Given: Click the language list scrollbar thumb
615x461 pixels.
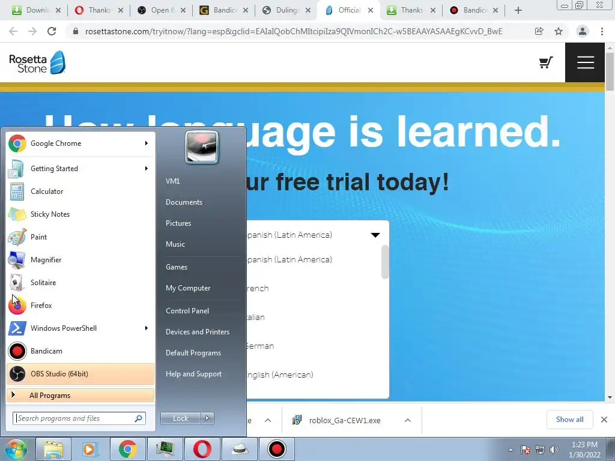Looking at the screenshot, I should point(385,262).
